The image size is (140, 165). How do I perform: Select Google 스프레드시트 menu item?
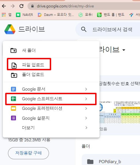click(51, 99)
